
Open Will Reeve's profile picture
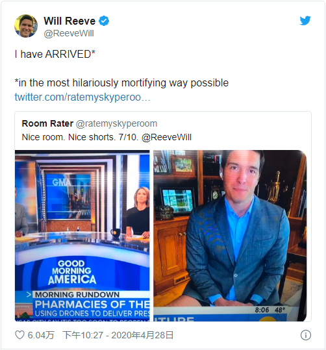click(x=26, y=26)
